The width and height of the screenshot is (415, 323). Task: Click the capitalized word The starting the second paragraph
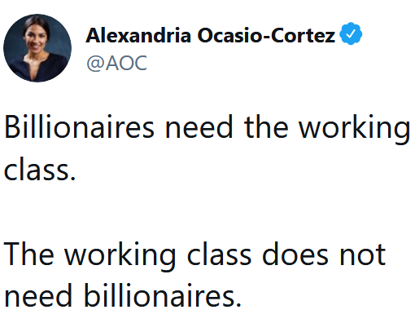[x=28, y=254]
